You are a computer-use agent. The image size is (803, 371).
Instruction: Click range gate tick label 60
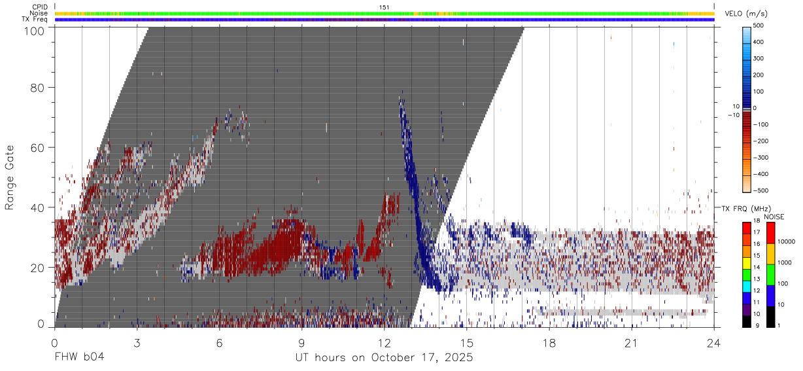coord(37,147)
